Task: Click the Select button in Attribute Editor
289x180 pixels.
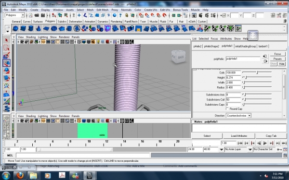Action: [x=207, y=136]
